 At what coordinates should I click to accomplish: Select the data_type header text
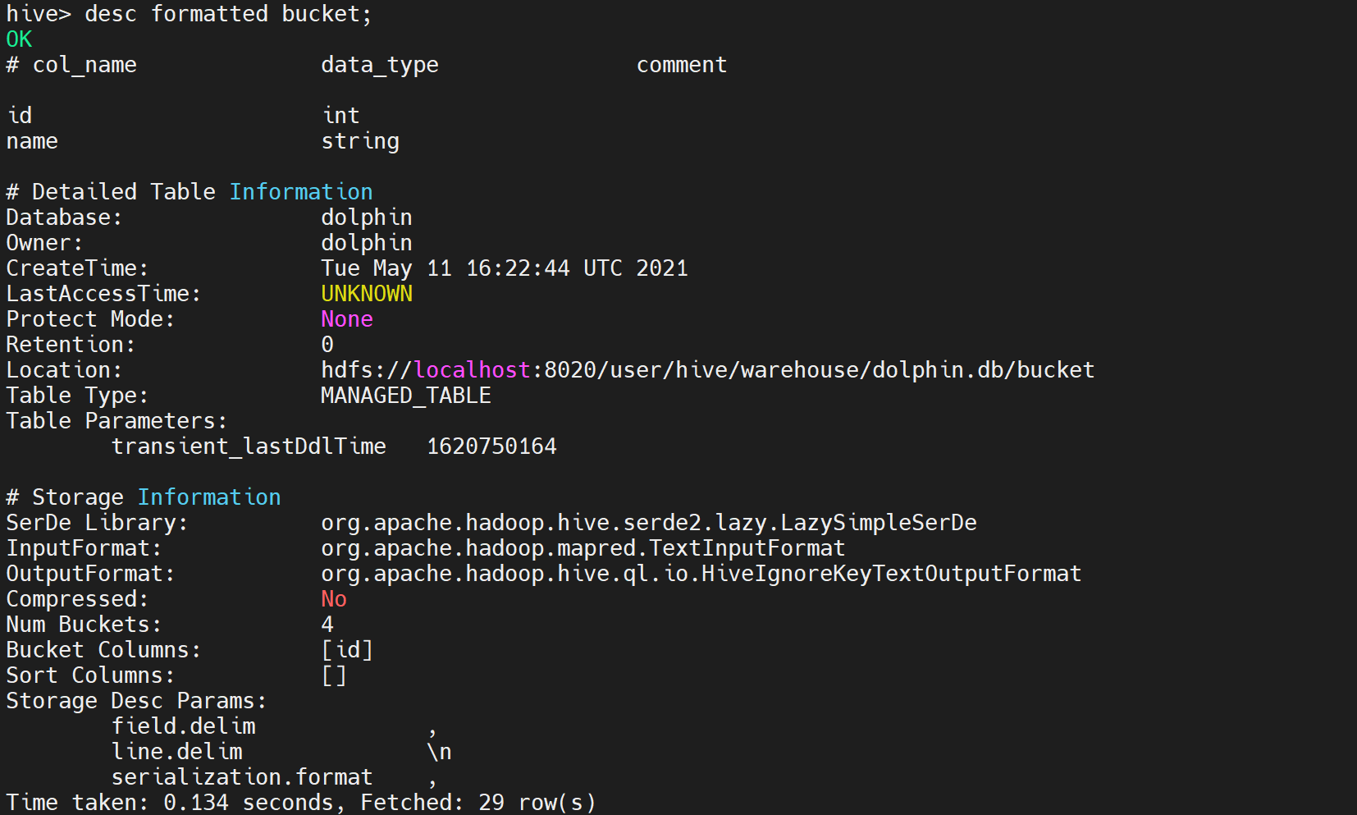tap(380, 65)
